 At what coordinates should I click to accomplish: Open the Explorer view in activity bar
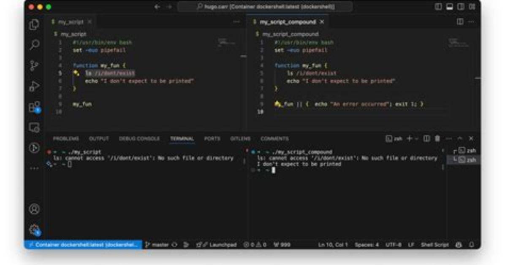click(34, 24)
